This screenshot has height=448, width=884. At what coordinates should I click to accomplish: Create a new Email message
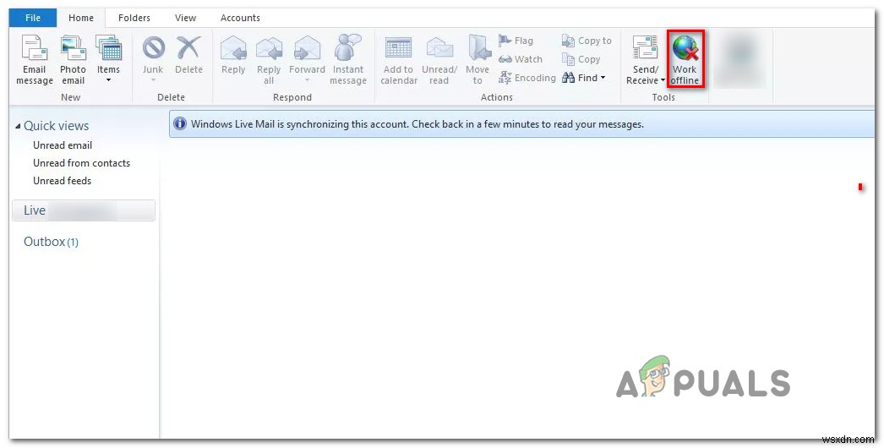click(x=35, y=60)
